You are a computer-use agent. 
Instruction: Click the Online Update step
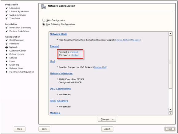(x=17, y=54)
